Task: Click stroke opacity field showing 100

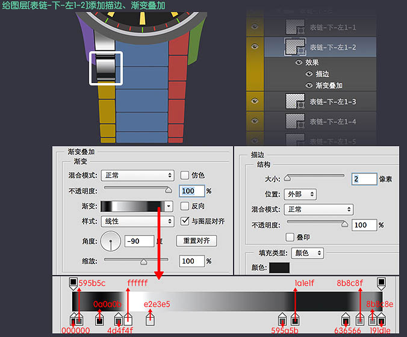Action: click(x=364, y=225)
